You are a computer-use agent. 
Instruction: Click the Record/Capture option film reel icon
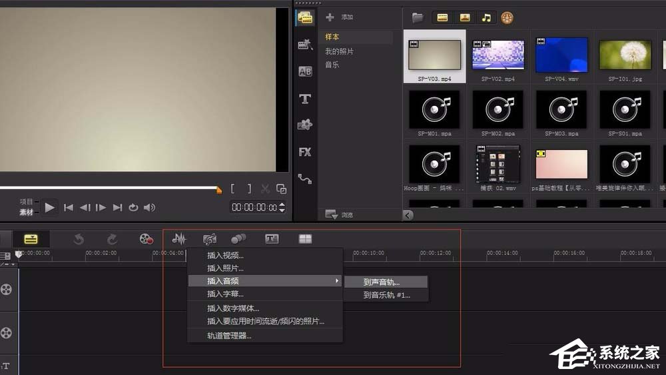tap(146, 239)
